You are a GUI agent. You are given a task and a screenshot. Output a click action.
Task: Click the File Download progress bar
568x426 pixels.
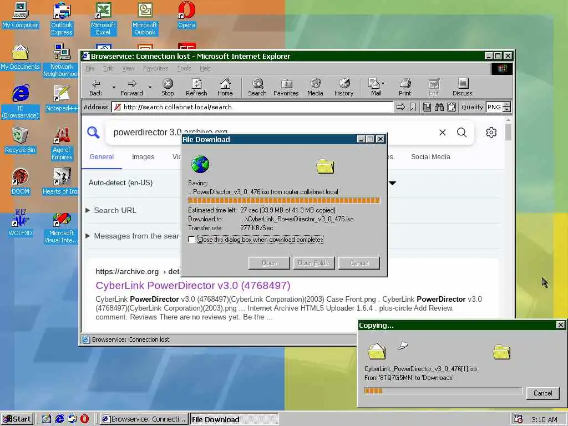coord(284,200)
